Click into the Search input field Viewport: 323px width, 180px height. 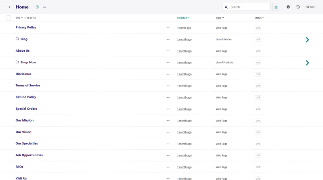point(249,7)
